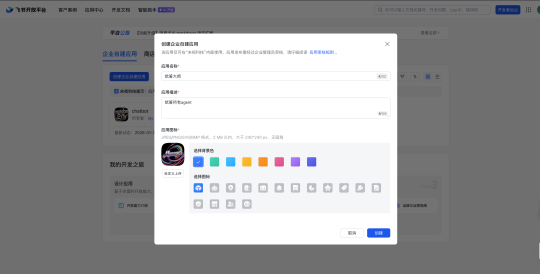Screen dimensions: 540x274
Task: Open the apps grid menu icon
Action: (x=528, y=10)
